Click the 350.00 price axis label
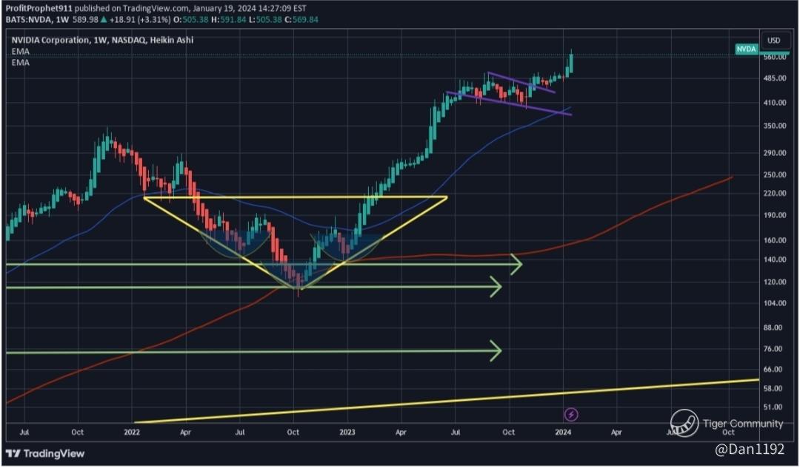Image resolution: width=800 pixels, height=468 pixels. point(775,126)
